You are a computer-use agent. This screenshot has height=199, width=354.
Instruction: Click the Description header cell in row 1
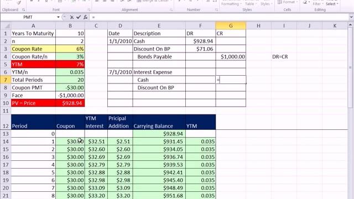tap(159, 33)
